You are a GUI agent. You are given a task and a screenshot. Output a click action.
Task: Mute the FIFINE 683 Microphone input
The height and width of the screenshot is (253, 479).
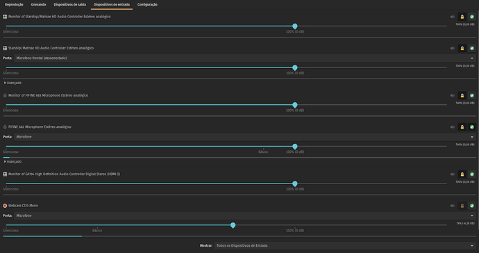click(452, 127)
